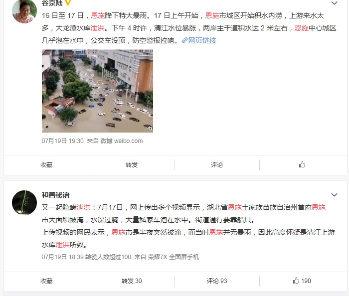Open 评论 93 on second post
The height and width of the screenshot is (296, 349).
click(217, 281)
